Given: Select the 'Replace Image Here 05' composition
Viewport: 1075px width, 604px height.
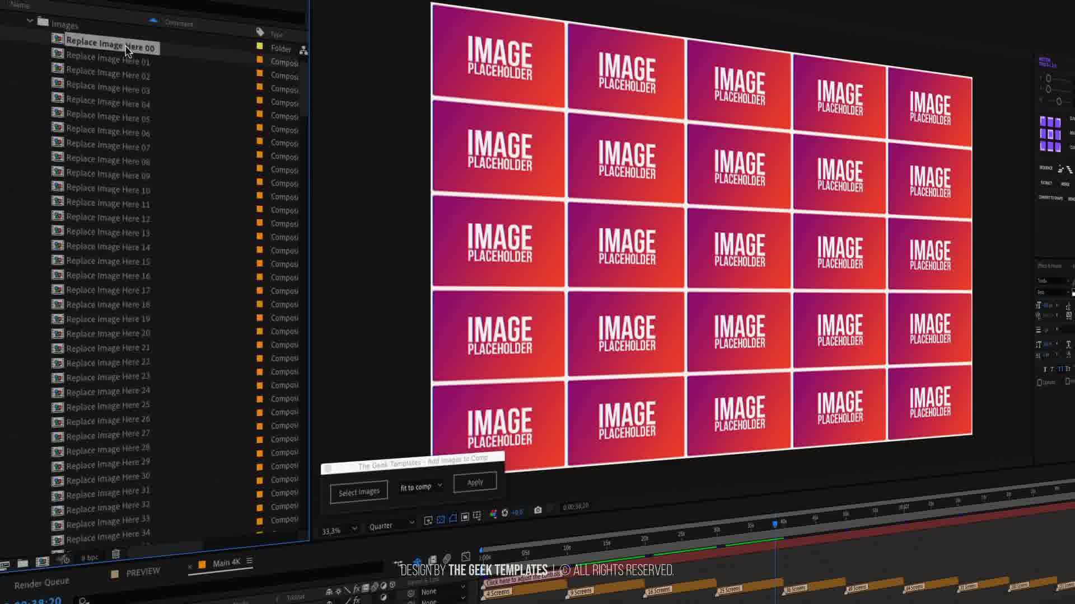Looking at the screenshot, I should point(108,116).
